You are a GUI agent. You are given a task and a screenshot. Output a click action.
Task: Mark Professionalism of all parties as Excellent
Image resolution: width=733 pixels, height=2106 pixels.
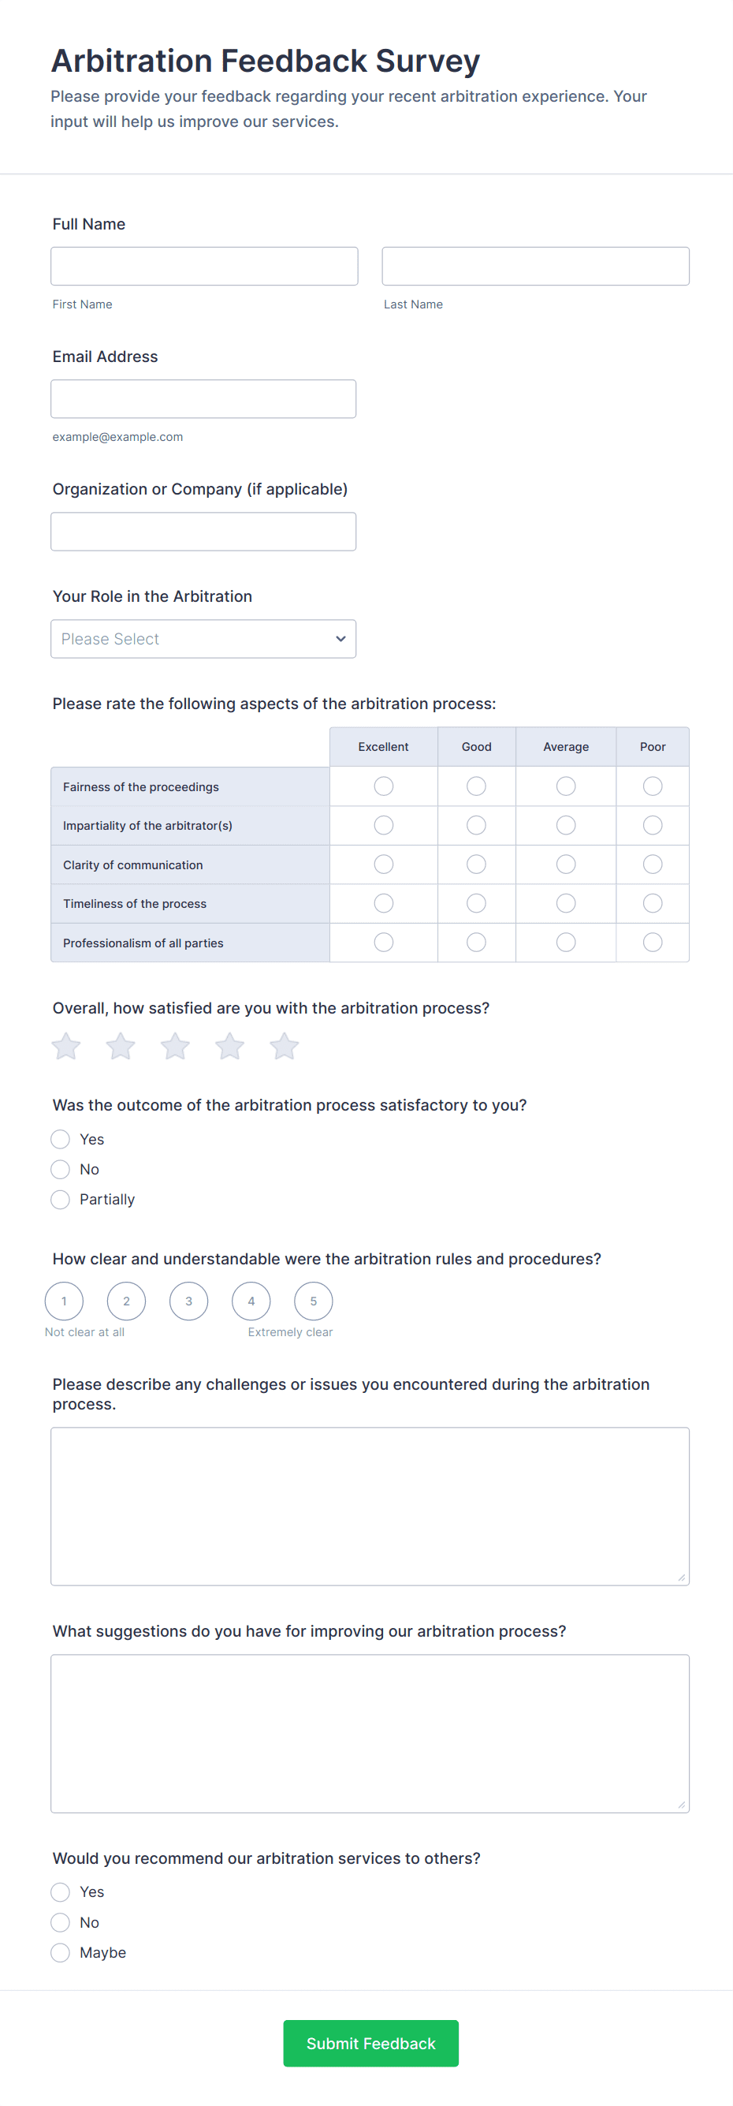383,943
